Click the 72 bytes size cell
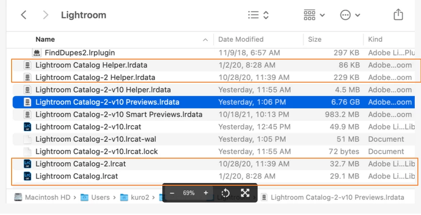 (x=344, y=151)
